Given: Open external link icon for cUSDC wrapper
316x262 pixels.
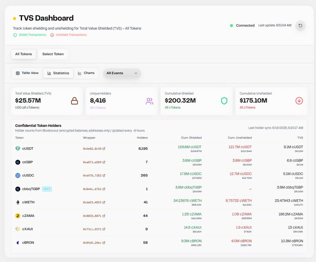Looking at the screenshot, I should click(x=104, y=176).
